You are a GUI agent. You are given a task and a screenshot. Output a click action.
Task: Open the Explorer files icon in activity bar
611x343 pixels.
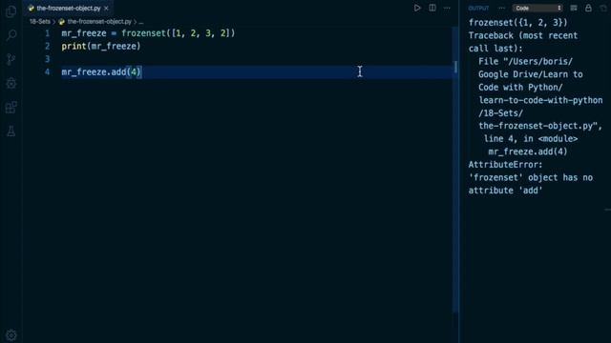point(11,11)
